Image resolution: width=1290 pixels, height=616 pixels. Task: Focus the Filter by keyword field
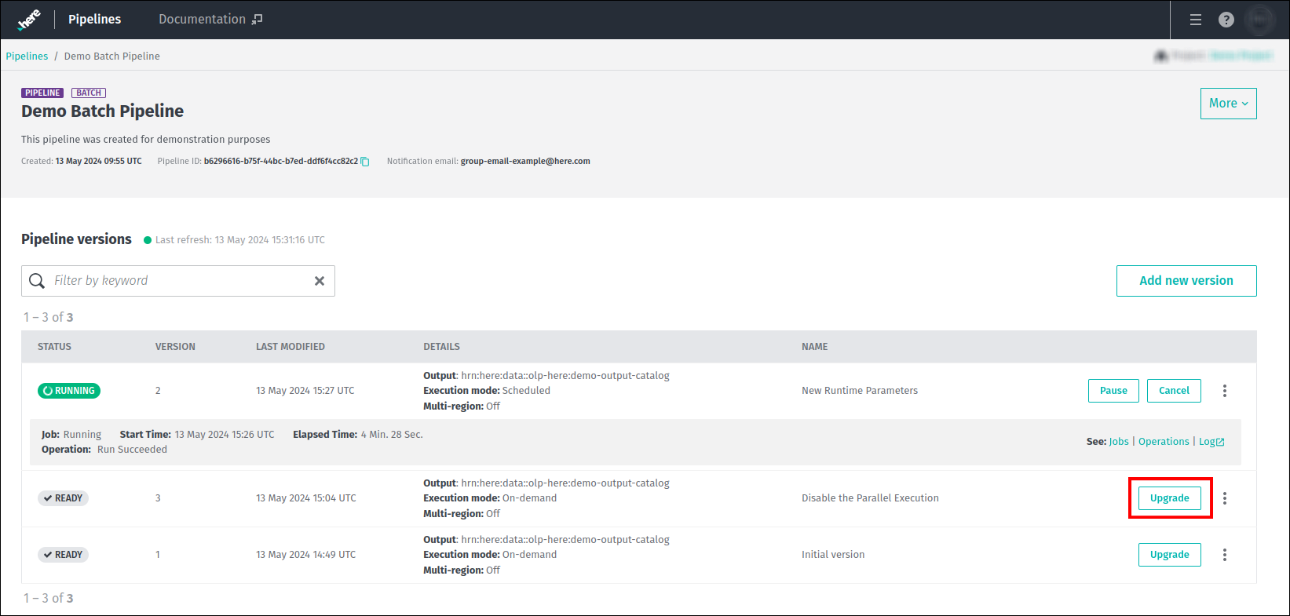pos(178,281)
